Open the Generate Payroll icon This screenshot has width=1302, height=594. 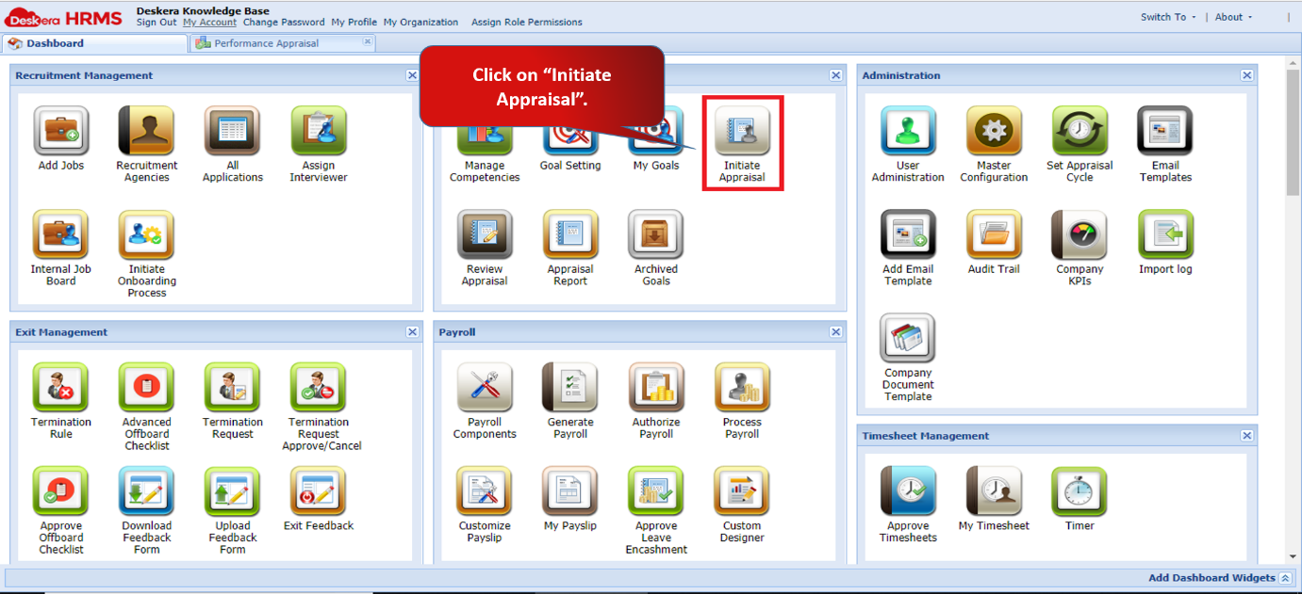[569, 388]
